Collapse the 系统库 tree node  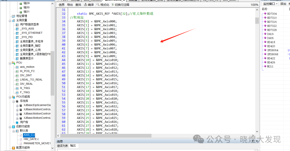(14, 101)
